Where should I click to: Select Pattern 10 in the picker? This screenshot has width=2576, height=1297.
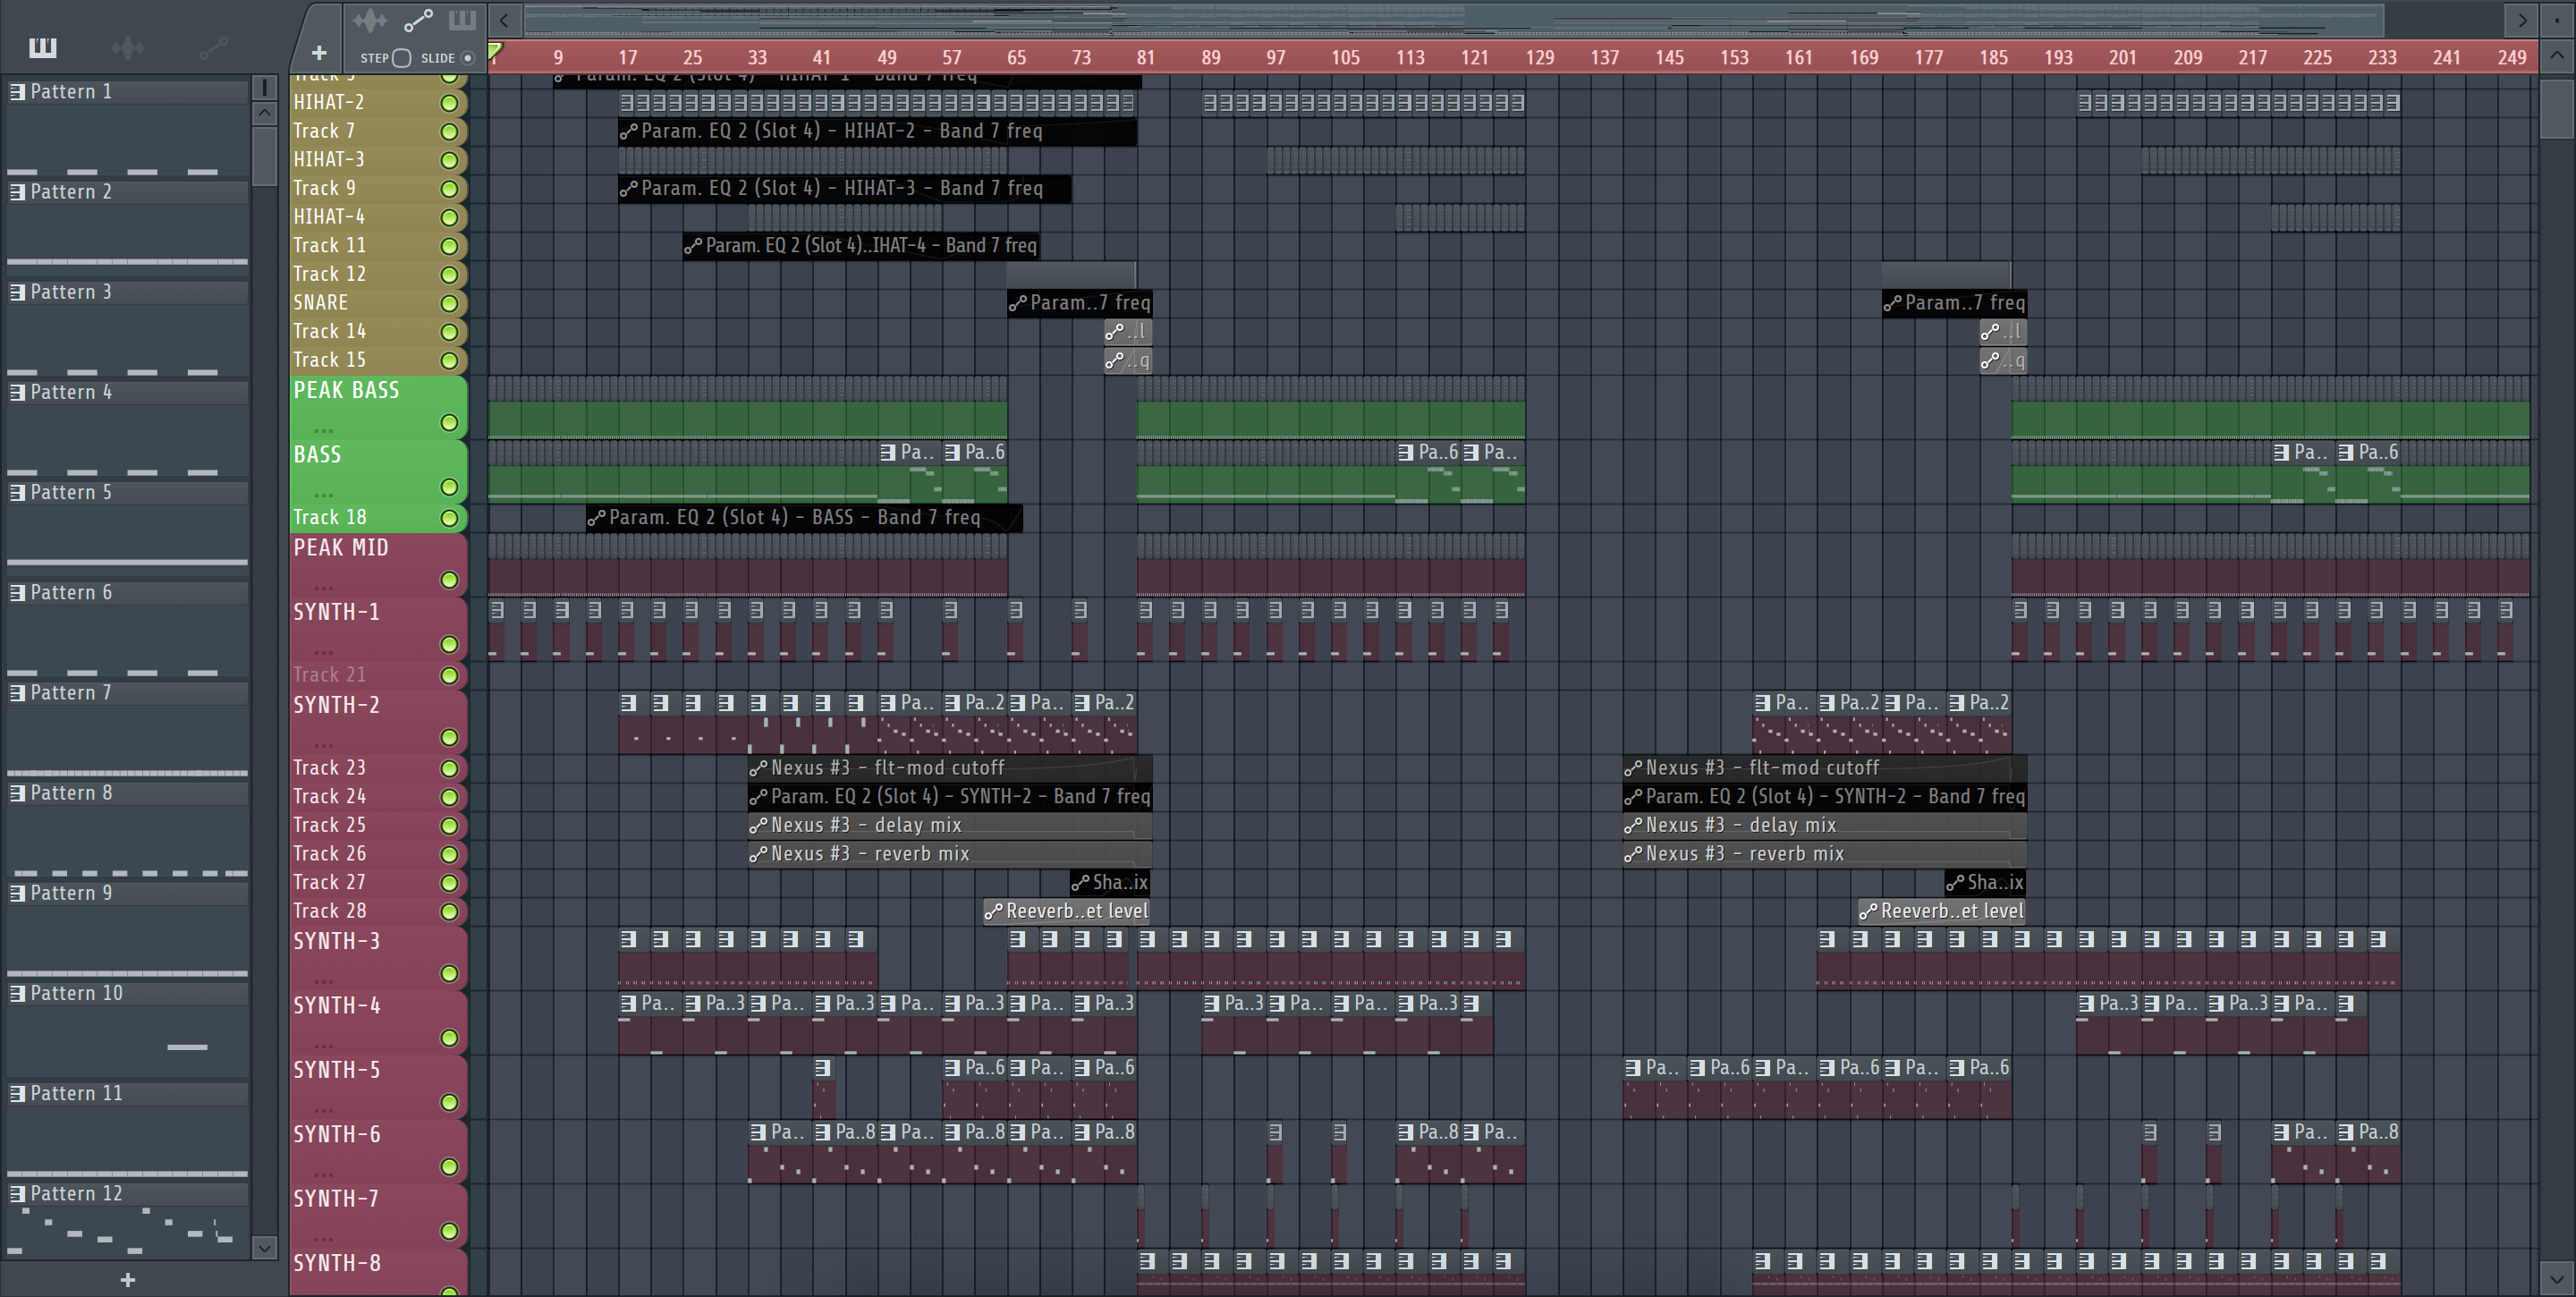(128, 993)
